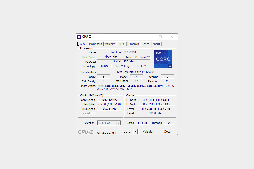
Task: Click the Family value '6'
Action: (x=104, y=77)
